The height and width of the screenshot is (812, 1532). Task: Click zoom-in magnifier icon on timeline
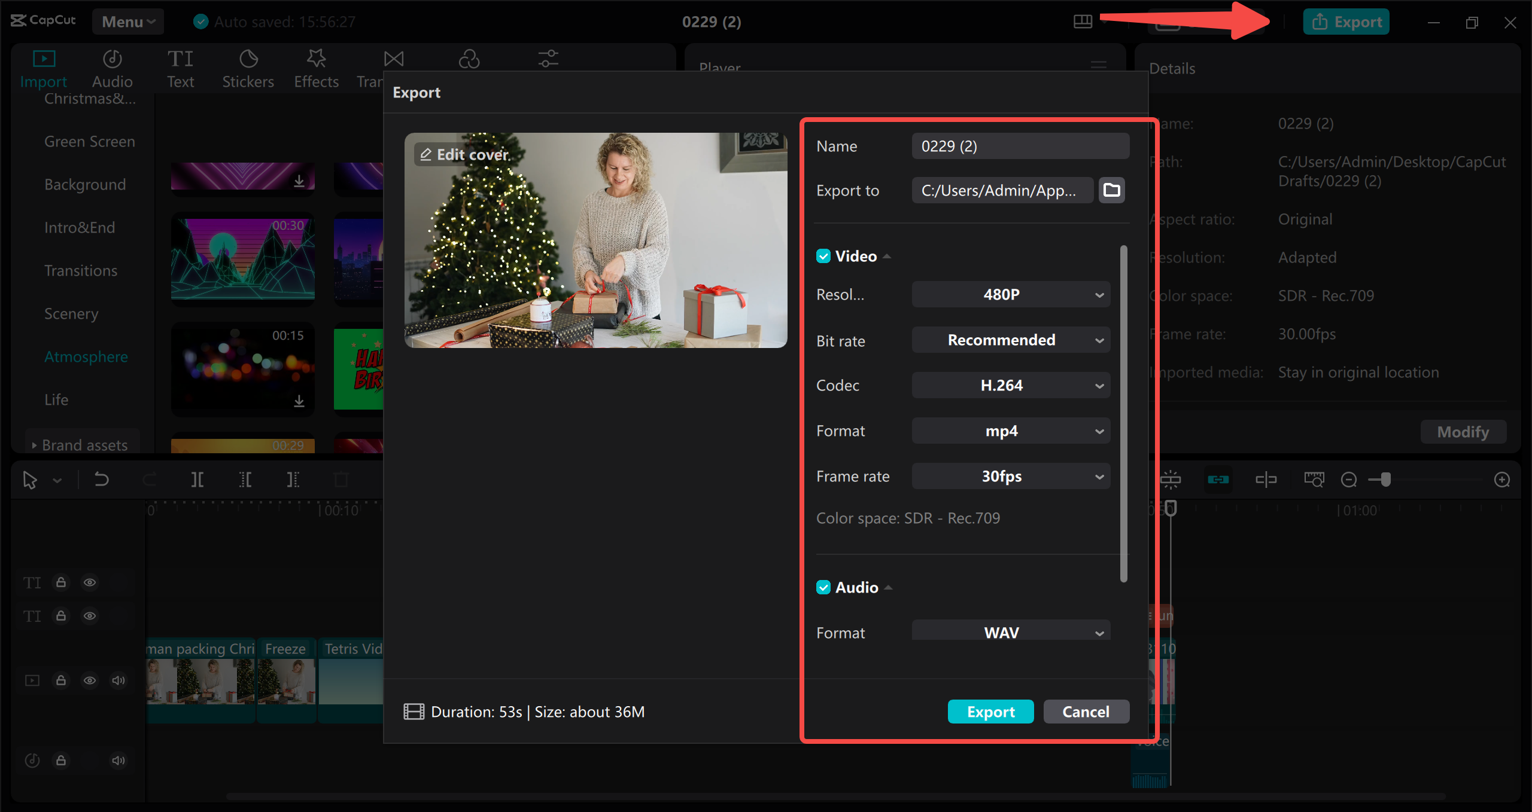[x=1501, y=480]
